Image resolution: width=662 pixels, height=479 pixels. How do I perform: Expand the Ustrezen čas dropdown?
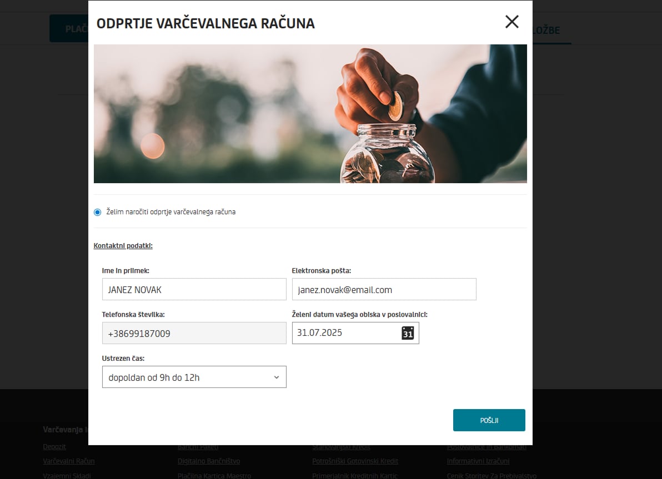pyautogui.click(x=194, y=377)
